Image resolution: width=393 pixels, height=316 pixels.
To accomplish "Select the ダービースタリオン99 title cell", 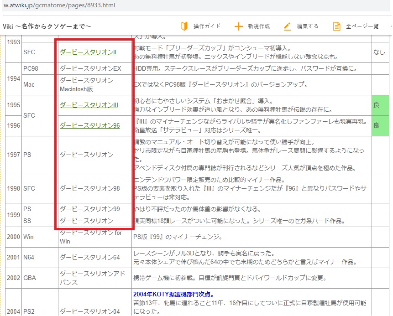I will click(95, 209).
